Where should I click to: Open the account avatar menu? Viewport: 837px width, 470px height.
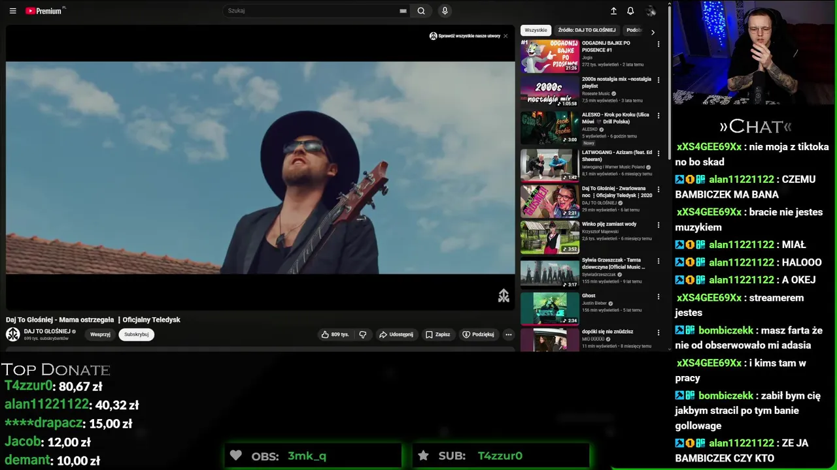651,11
